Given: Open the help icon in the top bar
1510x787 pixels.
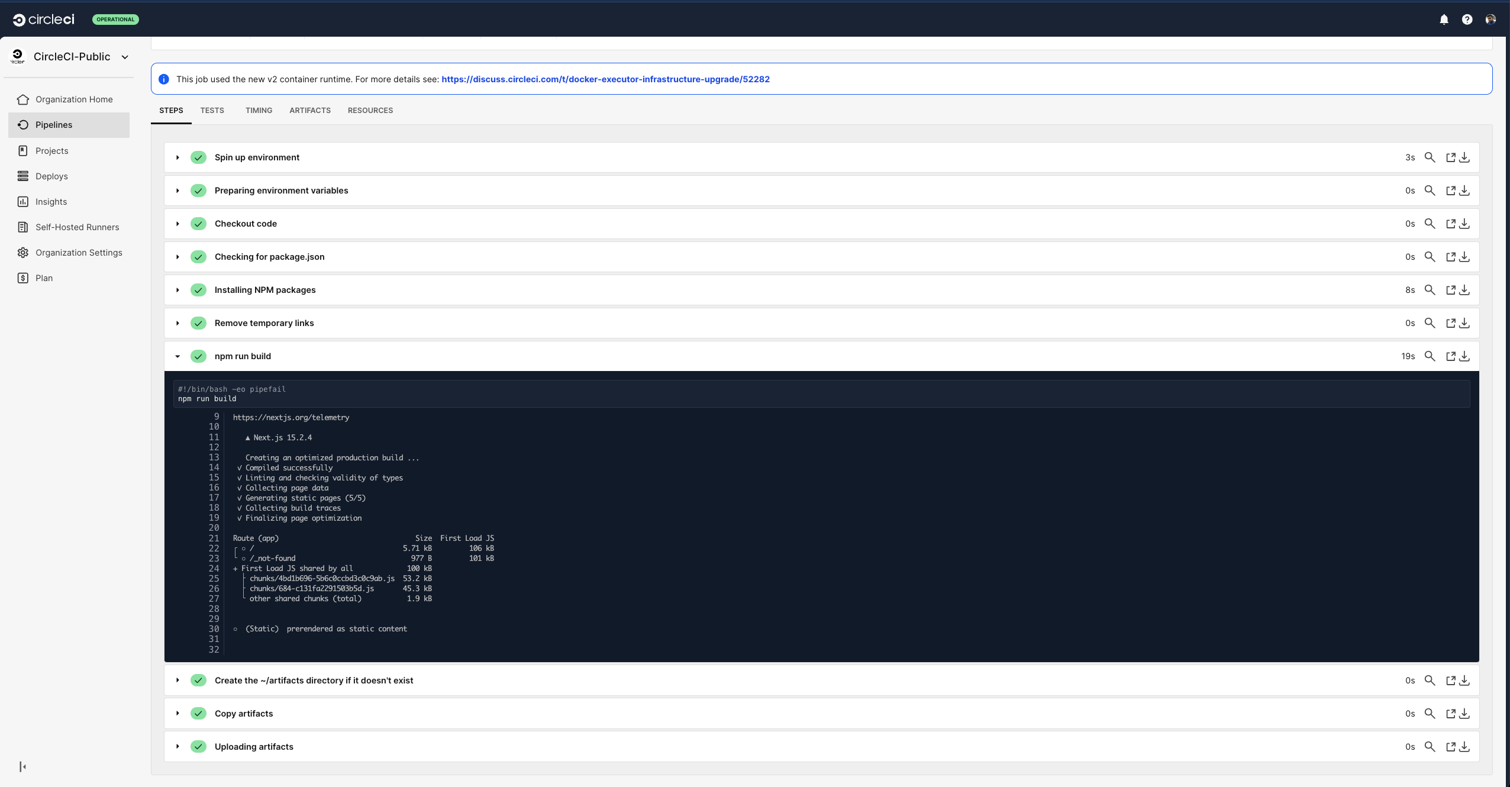Looking at the screenshot, I should pyautogui.click(x=1467, y=19).
